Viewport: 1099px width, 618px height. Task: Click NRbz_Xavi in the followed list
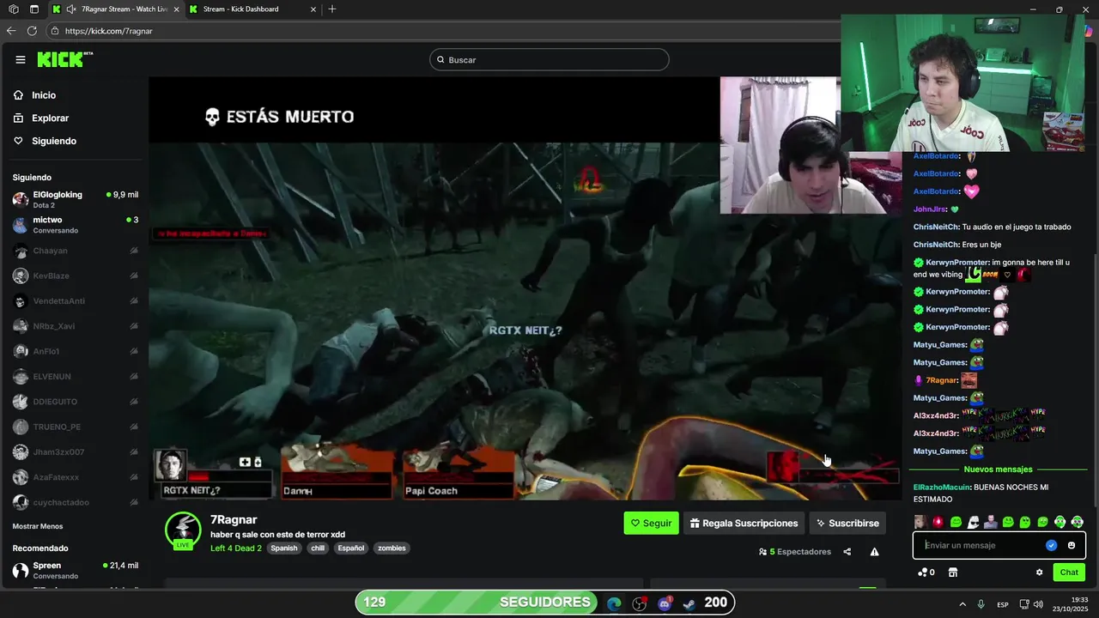76,326
